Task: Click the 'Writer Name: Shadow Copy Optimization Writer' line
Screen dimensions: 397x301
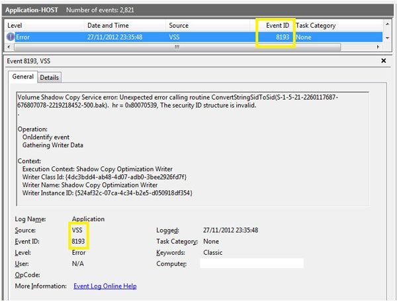Action: (x=90, y=185)
